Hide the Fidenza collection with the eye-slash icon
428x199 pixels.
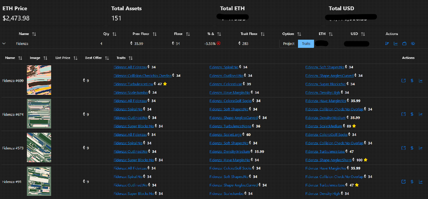(x=413, y=43)
